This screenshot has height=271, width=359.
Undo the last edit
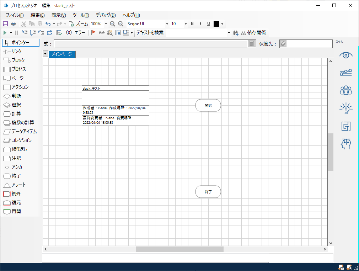click(48, 24)
